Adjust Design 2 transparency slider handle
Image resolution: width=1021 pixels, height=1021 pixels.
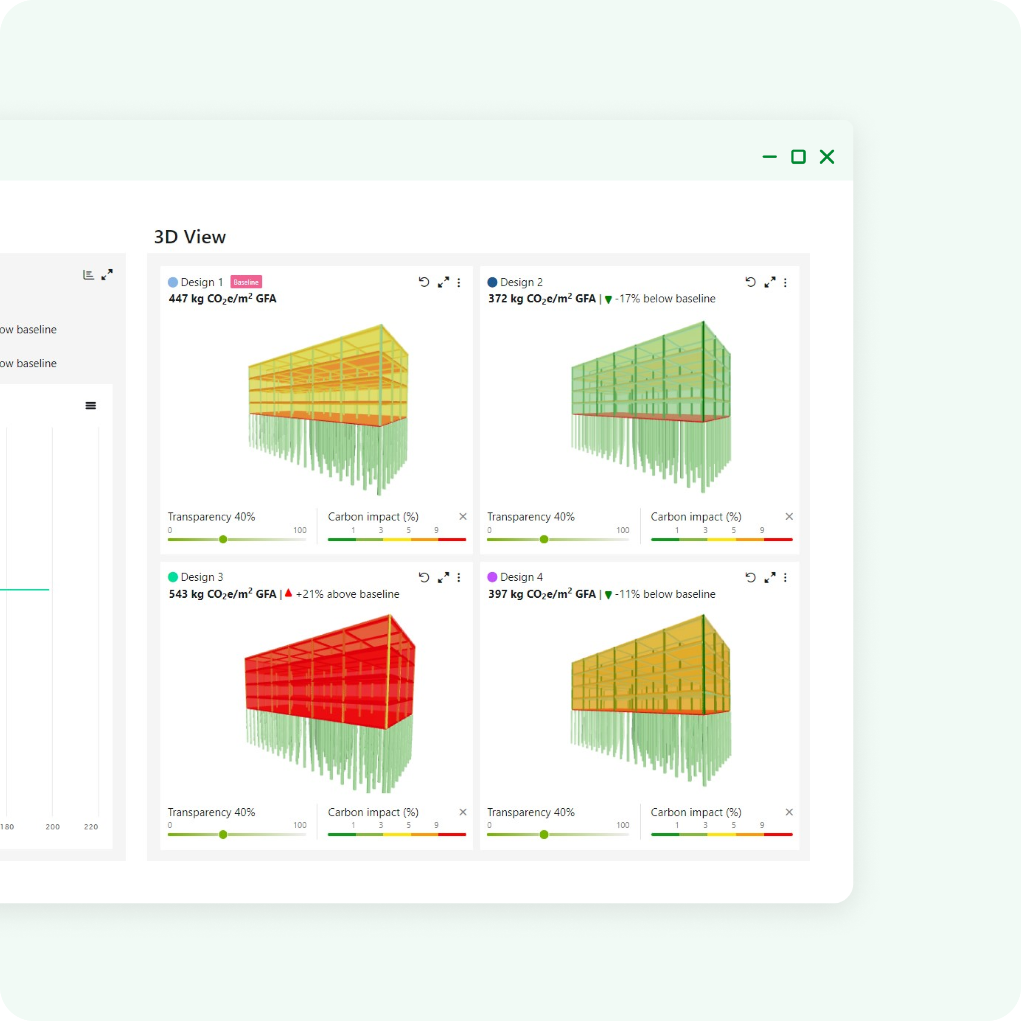[544, 539]
